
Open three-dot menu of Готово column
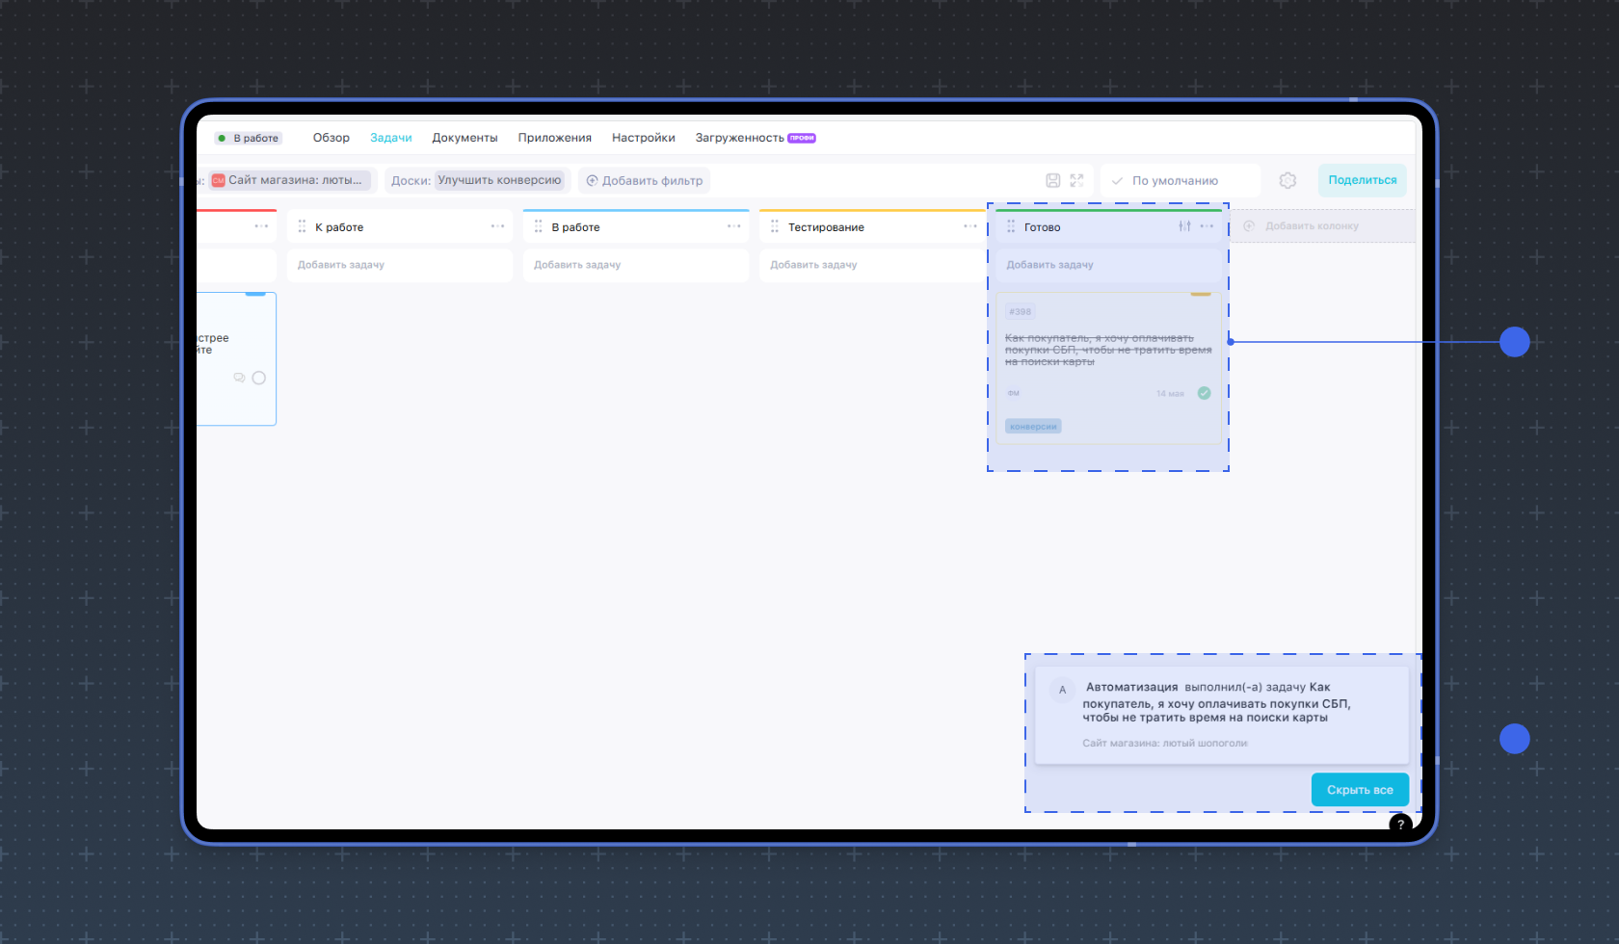click(x=1207, y=226)
